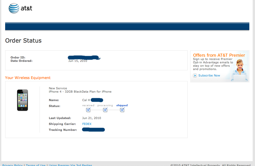Click the redacted Order ID value
Viewport: 255px width, 166px height.
tap(84, 57)
